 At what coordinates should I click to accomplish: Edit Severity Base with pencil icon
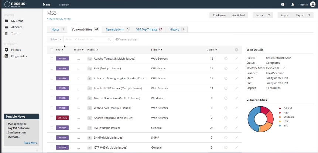(x=284, y=68)
